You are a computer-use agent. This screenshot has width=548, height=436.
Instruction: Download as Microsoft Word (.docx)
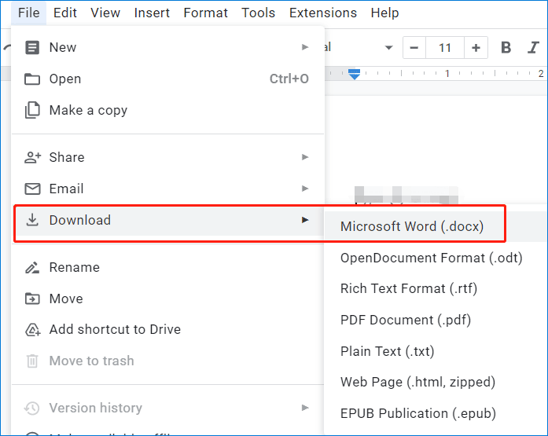[x=436, y=226]
